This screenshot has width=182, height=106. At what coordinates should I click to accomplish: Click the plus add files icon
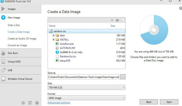112,20
